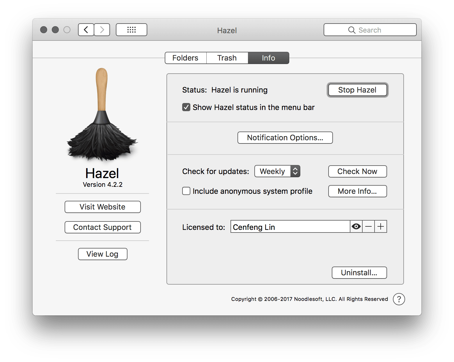Uncheck Show Hazel status in menu bar
This screenshot has width=454, height=362.
(x=186, y=107)
